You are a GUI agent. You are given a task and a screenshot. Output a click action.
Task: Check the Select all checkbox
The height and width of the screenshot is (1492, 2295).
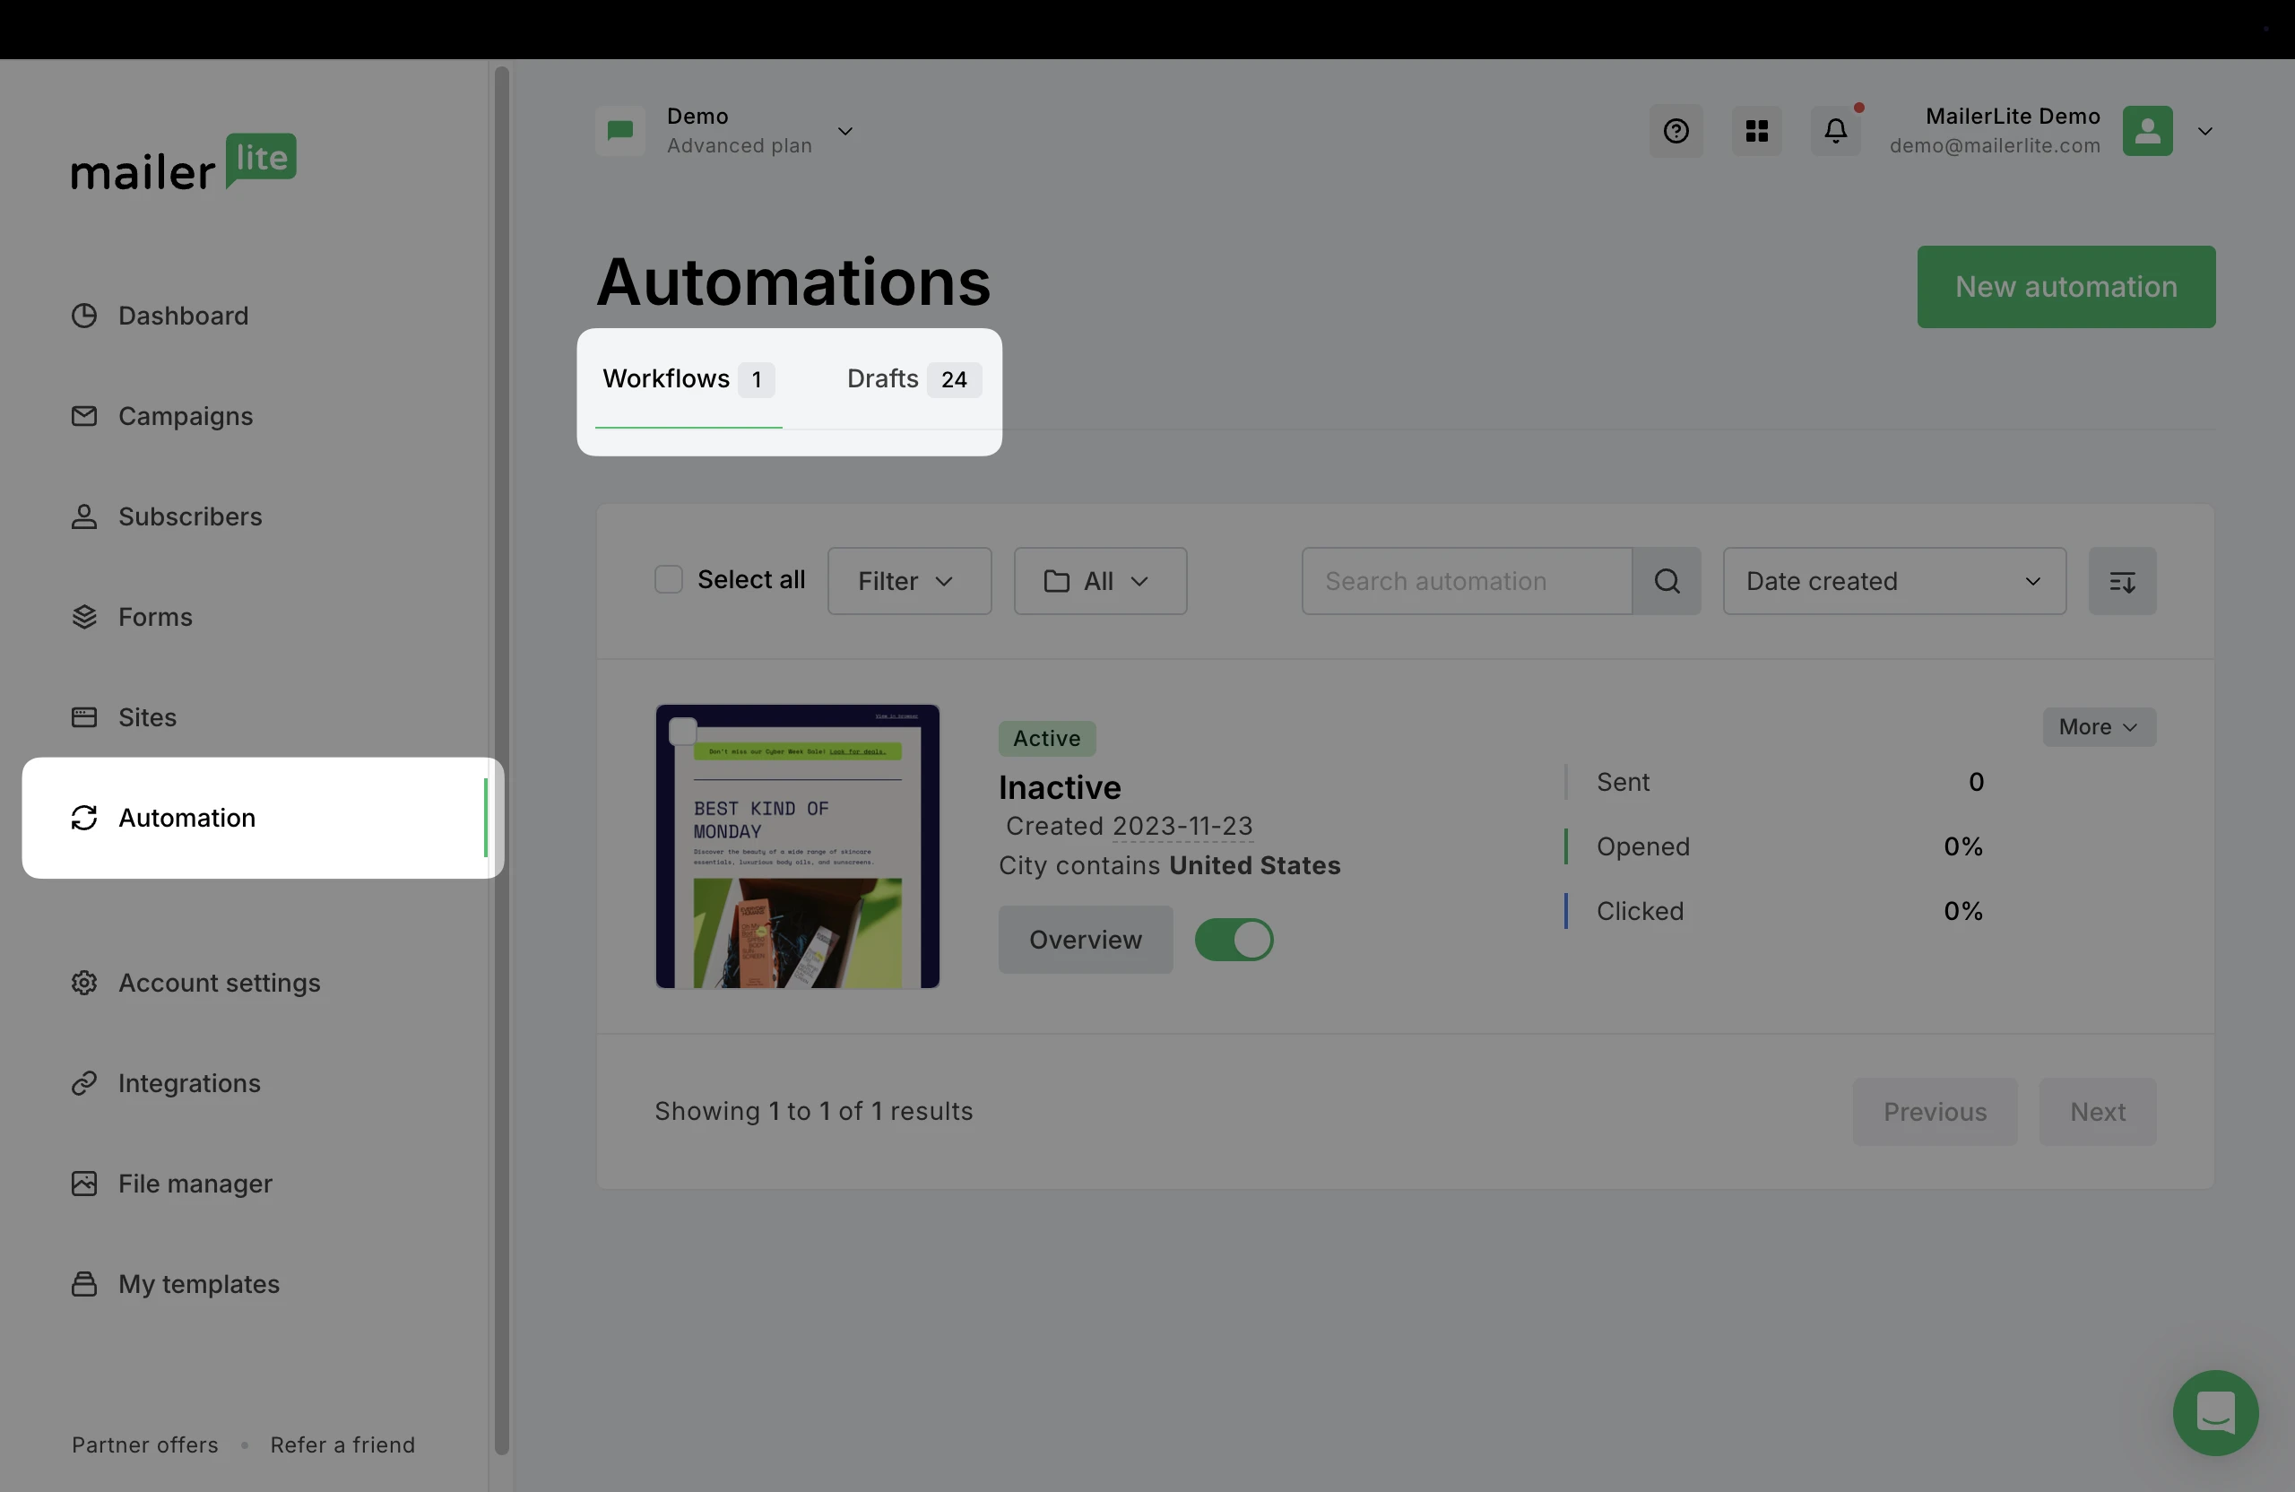(x=668, y=579)
